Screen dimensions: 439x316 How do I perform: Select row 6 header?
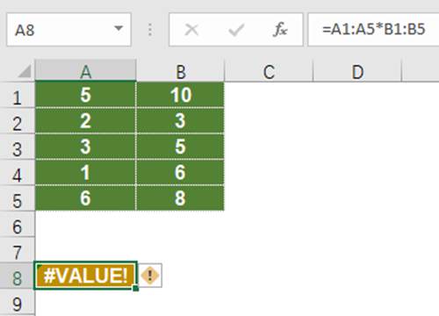pos(18,225)
